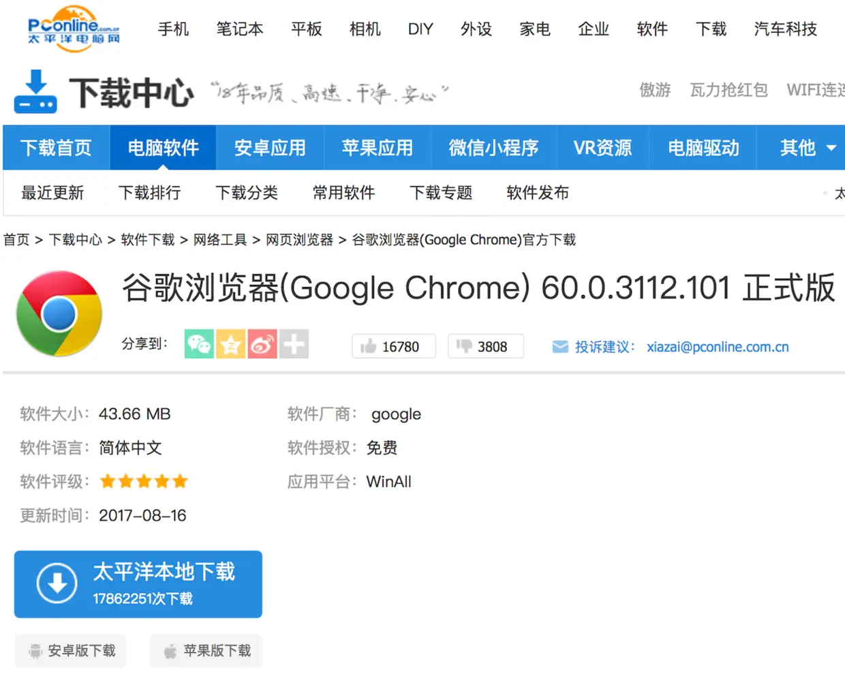Click 谷歌浏览器 60.0.3112.101 正式版 title

point(478,288)
